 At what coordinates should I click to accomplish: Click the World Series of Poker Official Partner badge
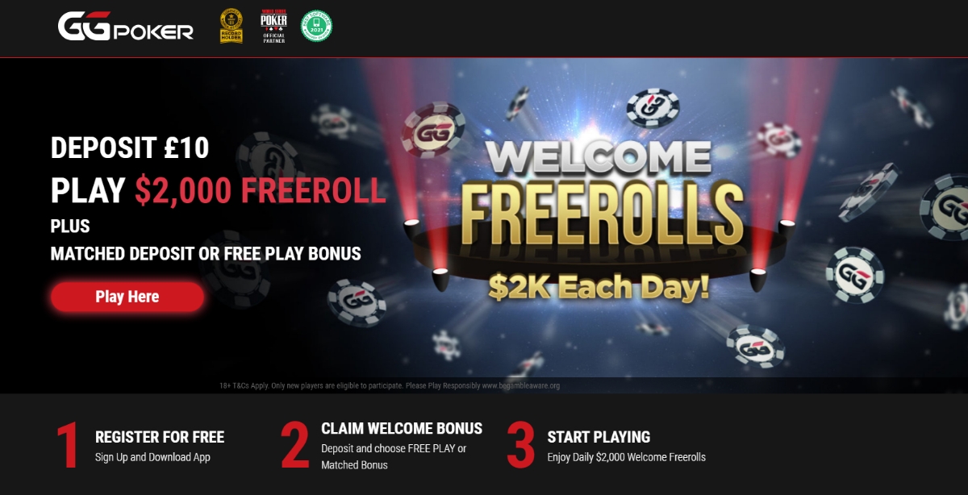click(x=274, y=27)
